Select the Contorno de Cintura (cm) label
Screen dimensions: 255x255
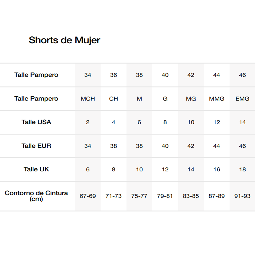coord(36,196)
